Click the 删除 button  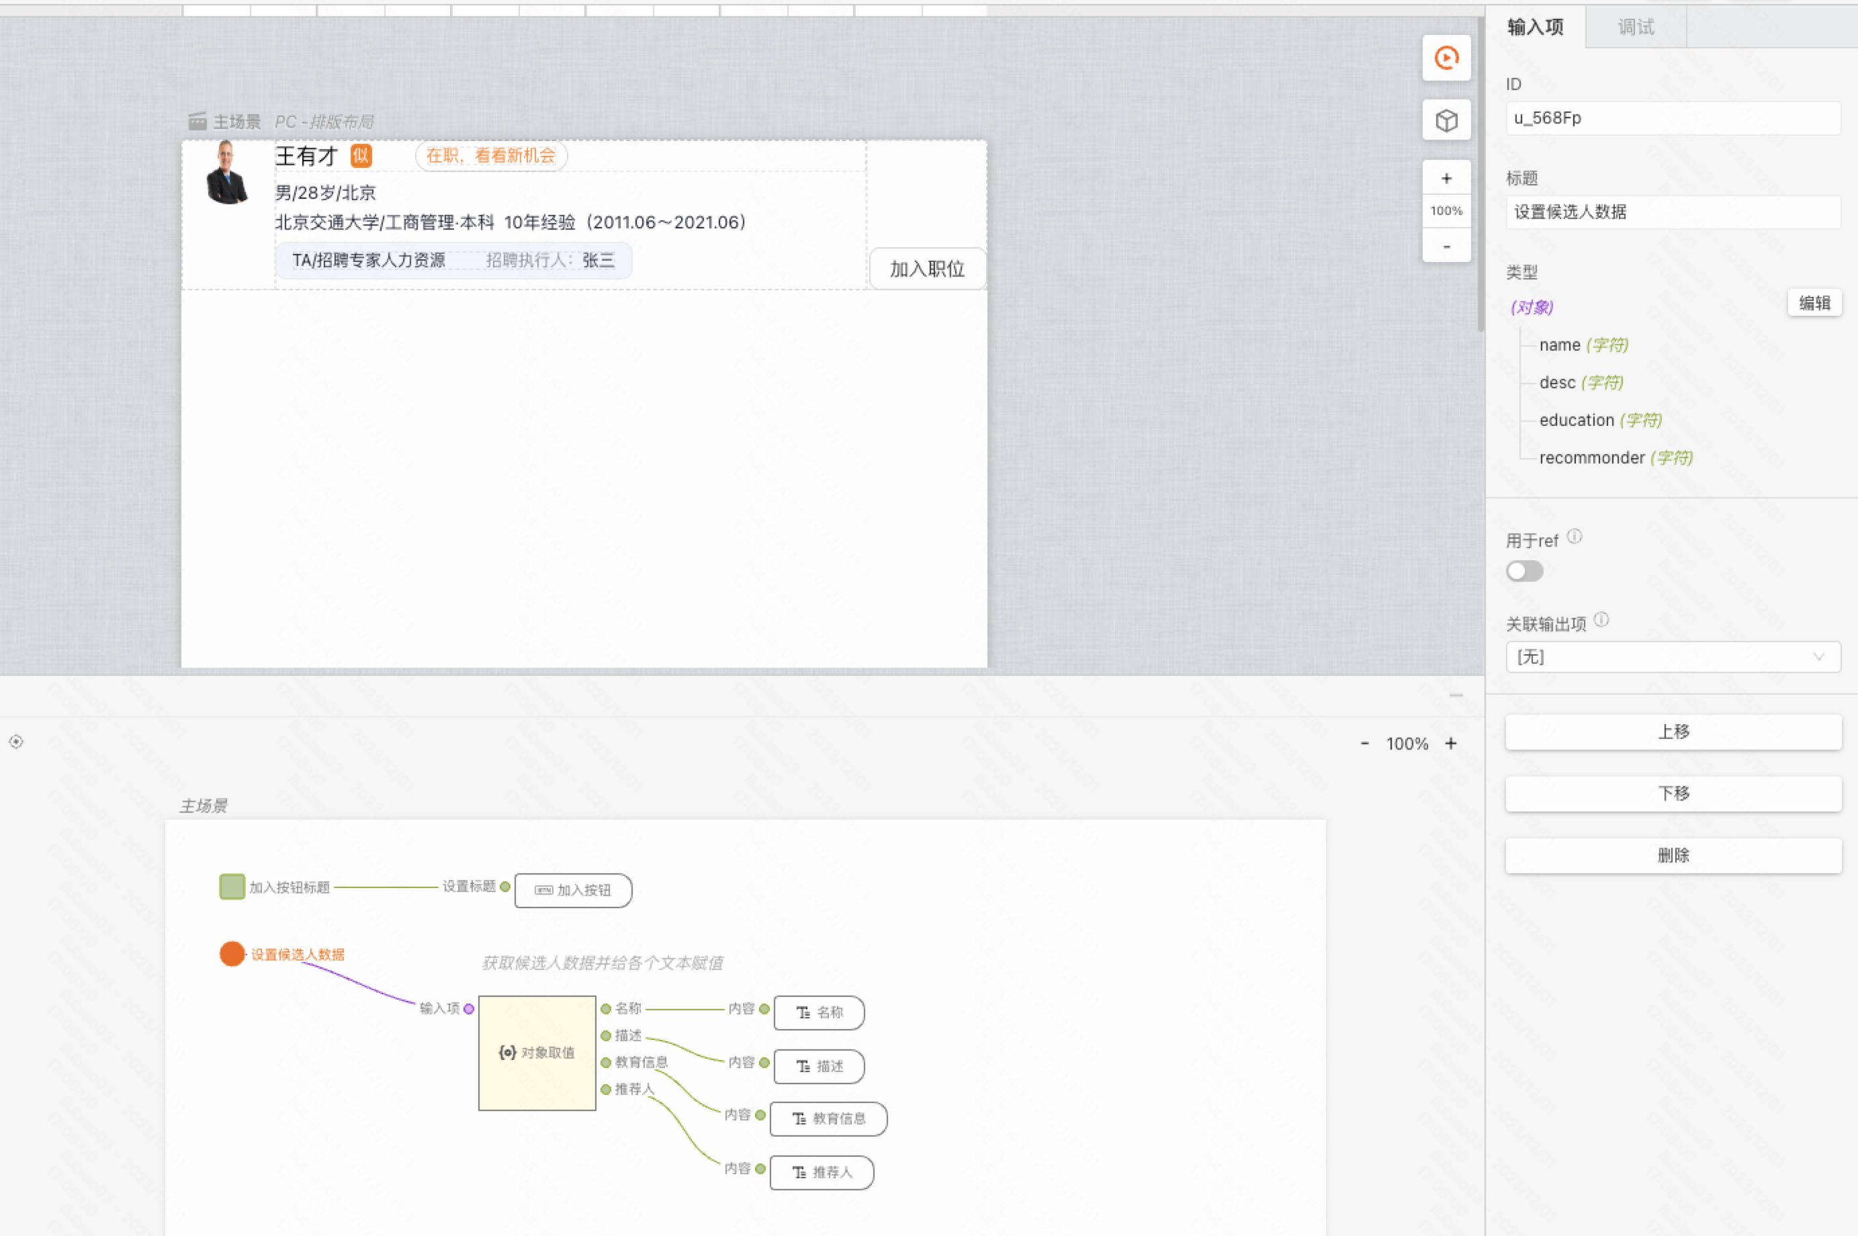tap(1673, 855)
